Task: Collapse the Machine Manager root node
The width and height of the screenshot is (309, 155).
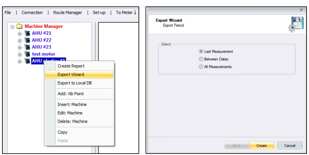Action: coord(12,27)
